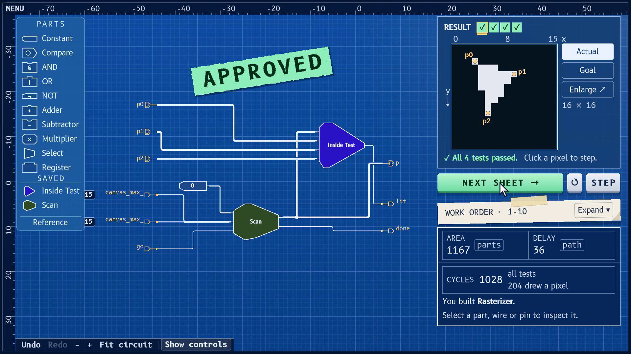Zoom out with the minus button
631x354 pixels.
pos(77,345)
